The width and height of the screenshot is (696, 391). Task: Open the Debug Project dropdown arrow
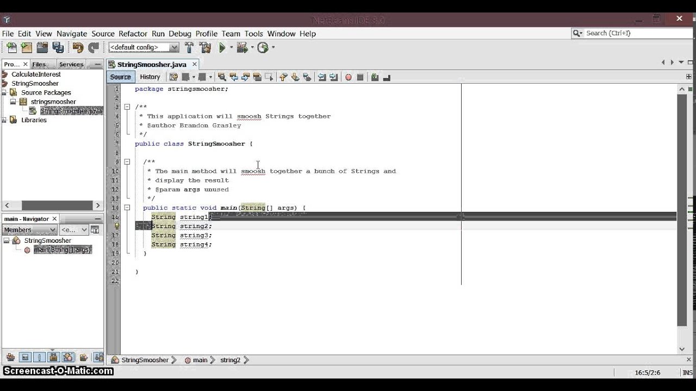tap(252, 48)
